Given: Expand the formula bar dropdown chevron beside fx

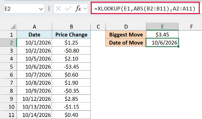Looking at the screenshot, I should pyautogui.click(x=85, y=9).
